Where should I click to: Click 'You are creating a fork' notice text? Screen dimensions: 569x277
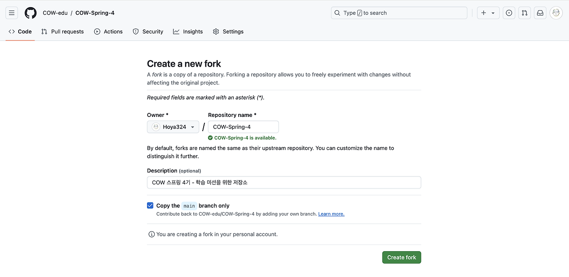coord(217,234)
